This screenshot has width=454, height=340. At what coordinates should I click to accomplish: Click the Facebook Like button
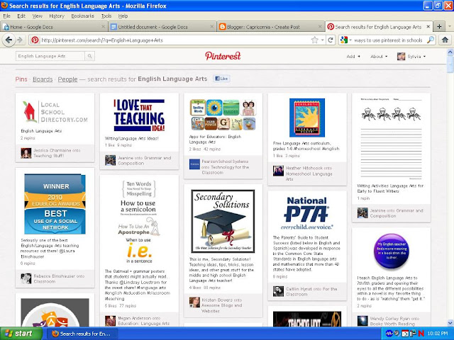tap(221, 79)
